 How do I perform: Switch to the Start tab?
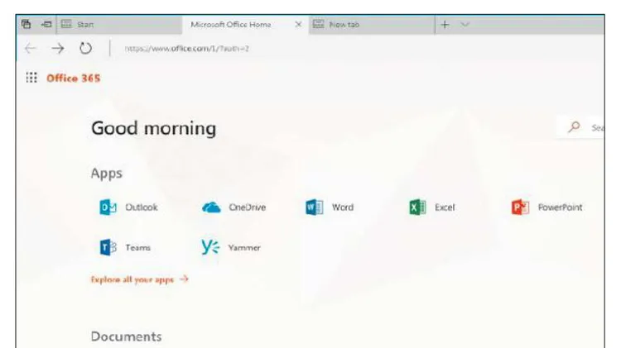click(x=119, y=25)
